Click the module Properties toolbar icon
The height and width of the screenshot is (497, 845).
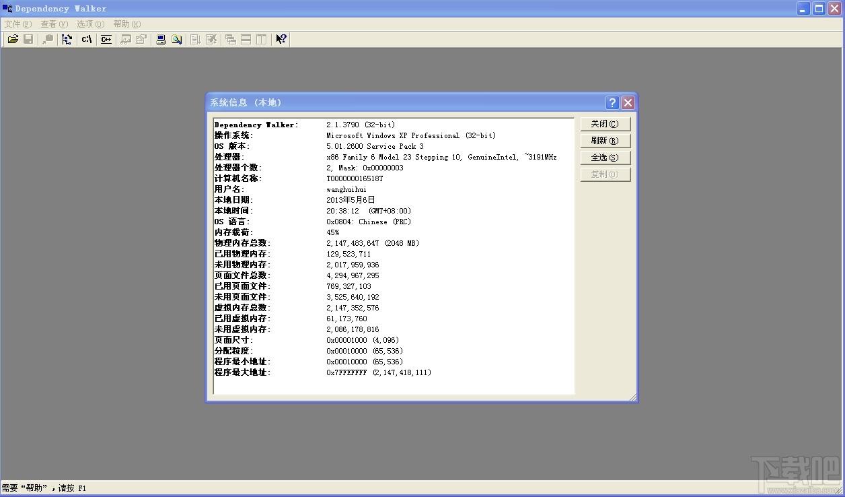pyautogui.click(x=141, y=39)
